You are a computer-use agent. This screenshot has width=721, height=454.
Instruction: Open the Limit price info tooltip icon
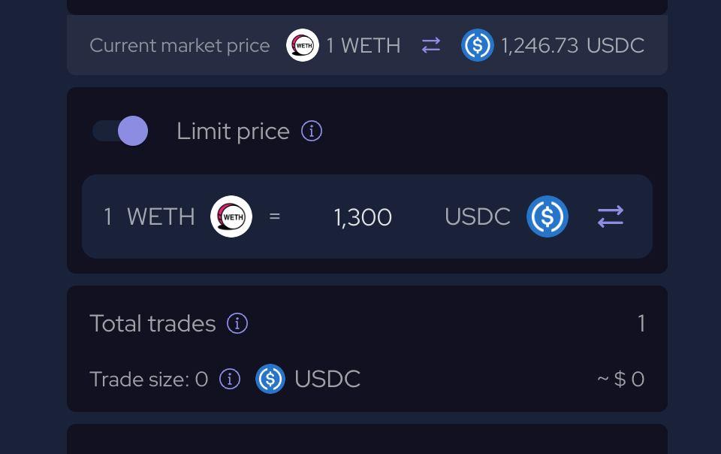[x=311, y=131]
